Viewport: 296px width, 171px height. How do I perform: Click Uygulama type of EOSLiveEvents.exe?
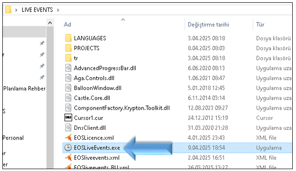269,148
